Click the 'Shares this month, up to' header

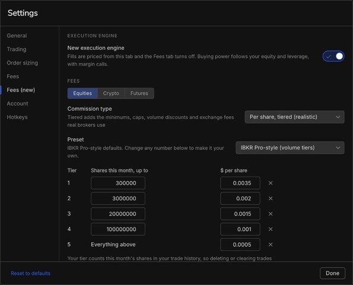click(x=119, y=171)
